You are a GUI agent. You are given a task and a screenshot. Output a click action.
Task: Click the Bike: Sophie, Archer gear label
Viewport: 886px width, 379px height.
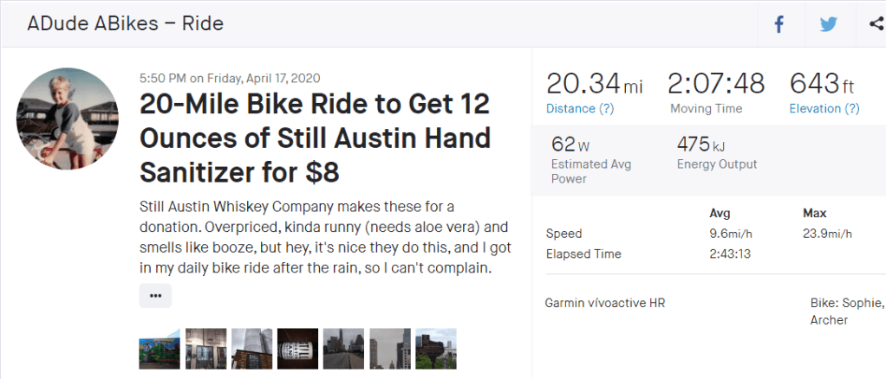point(846,312)
